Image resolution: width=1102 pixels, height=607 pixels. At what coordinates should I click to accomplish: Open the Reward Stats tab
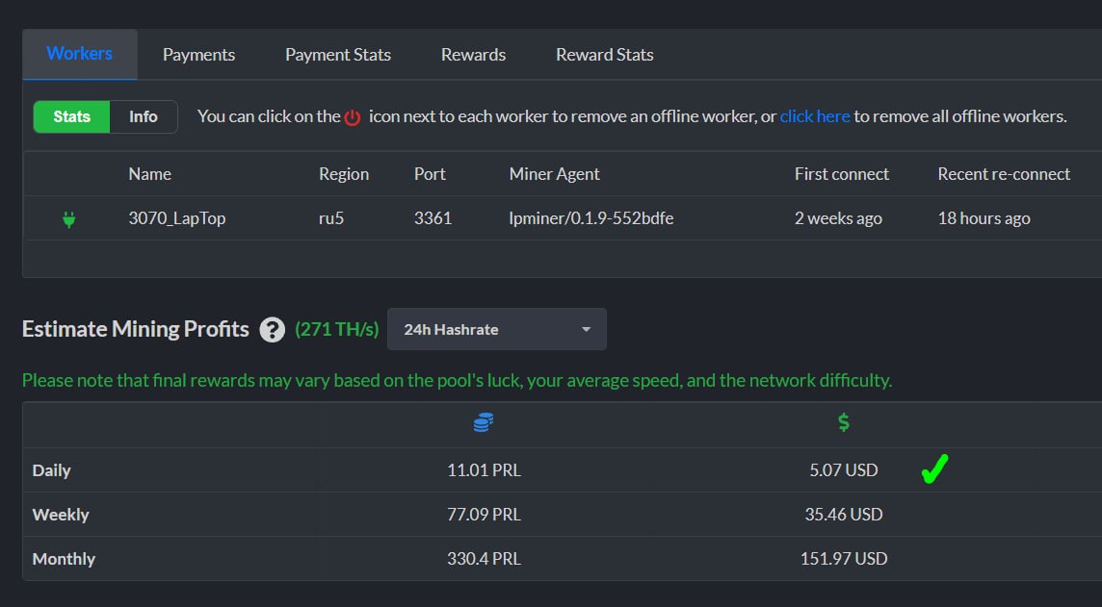pos(604,55)
